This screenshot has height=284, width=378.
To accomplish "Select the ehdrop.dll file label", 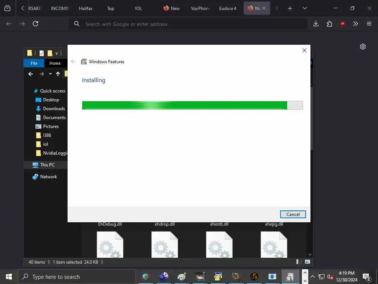I will 165,224.
